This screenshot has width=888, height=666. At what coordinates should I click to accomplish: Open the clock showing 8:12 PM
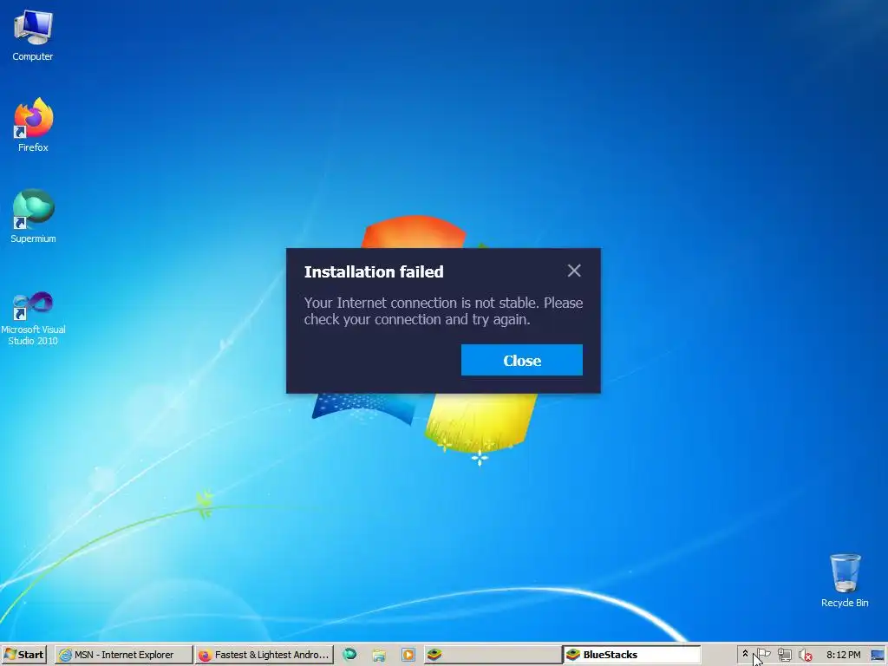click(843, 655)
